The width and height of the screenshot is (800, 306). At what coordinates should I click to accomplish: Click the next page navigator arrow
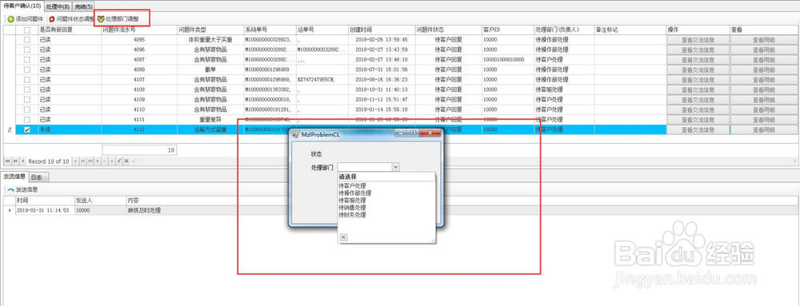[83, 161]
